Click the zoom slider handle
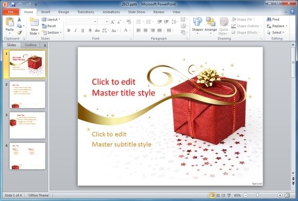The height and width of the screenshot is (201, 298). pos(257,195)
